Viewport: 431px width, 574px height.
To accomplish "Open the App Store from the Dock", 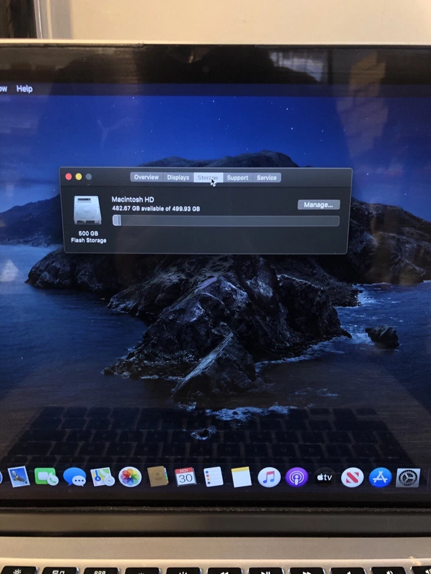I will (x=380, y=477).
